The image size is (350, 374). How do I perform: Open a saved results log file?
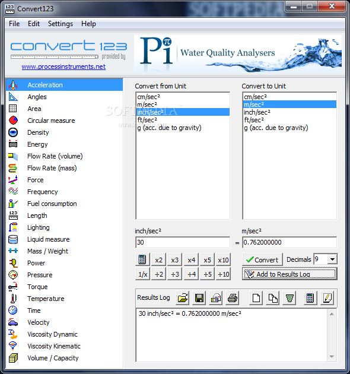pyautogui.click(x=183, y=298)
